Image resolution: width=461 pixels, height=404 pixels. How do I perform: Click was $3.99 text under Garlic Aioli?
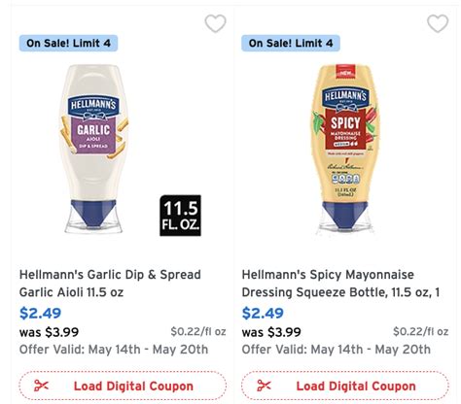pyautogui.click(x=49, y=332)
